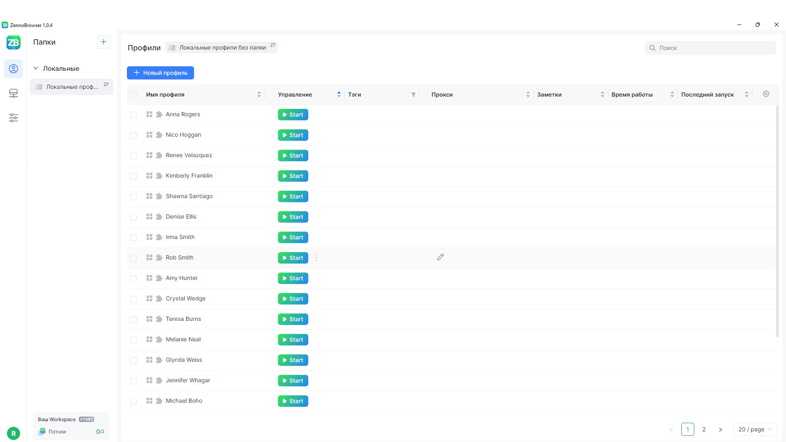Check the Nico Hoggan profile checkbox
The height and width of the screenshot is (442, 786).
[x=133, y=135]
